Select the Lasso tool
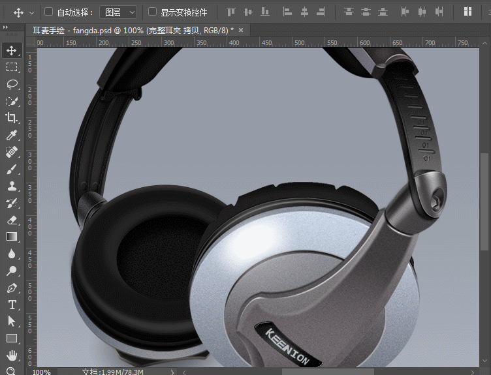 [x=12, y=84]
